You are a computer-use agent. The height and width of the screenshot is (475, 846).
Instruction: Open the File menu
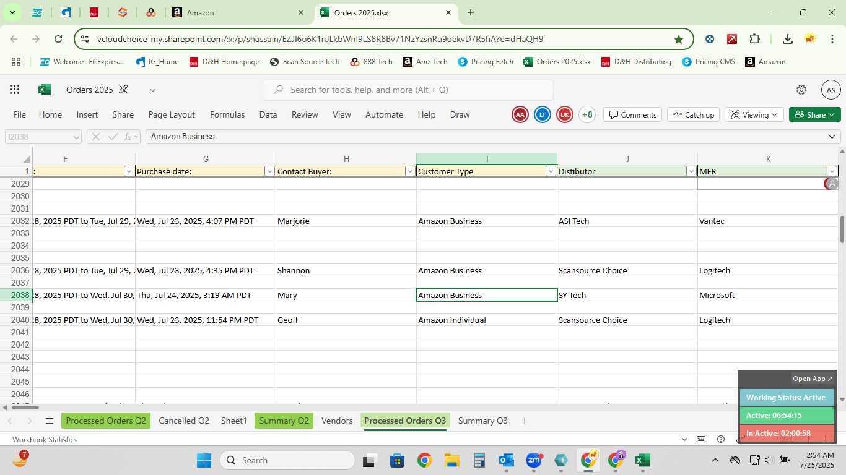coord(20,114)
